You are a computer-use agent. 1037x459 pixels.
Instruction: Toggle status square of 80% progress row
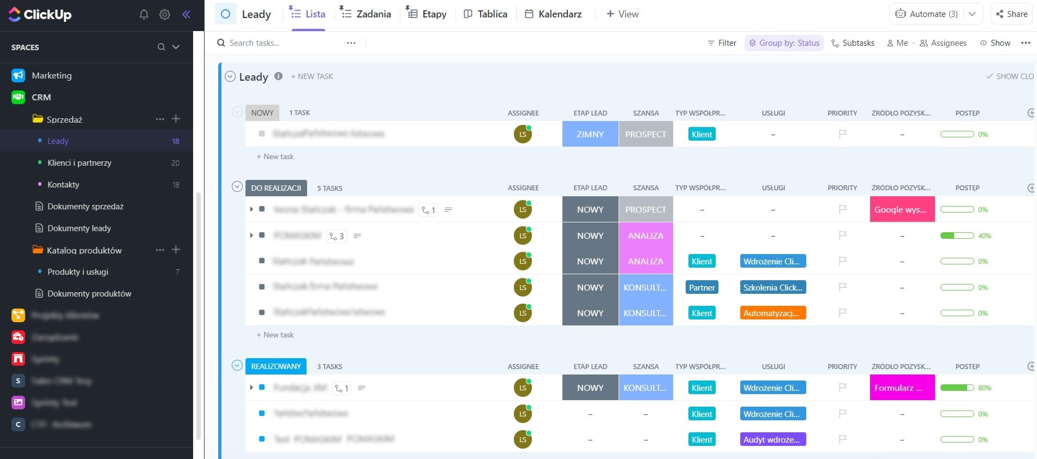coord(262,387)
